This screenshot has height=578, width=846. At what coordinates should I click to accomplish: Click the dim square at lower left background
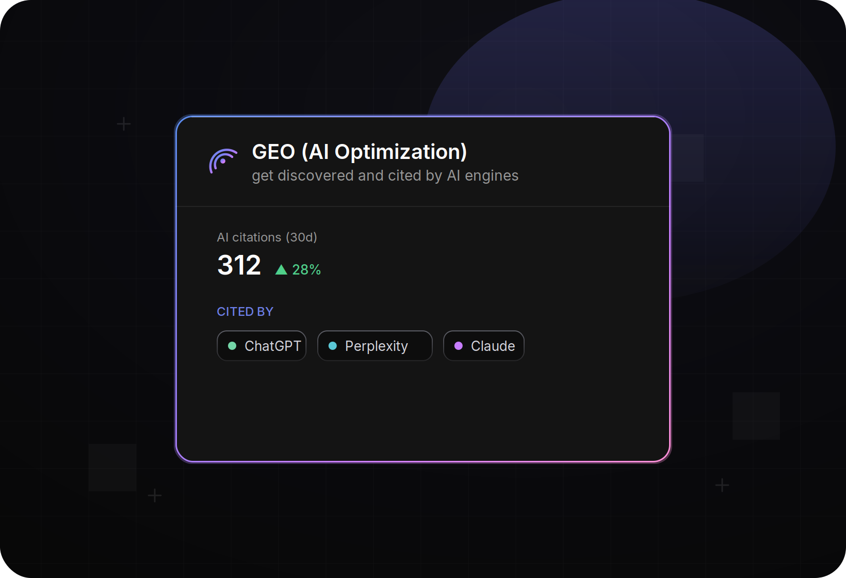click(112, 468)
